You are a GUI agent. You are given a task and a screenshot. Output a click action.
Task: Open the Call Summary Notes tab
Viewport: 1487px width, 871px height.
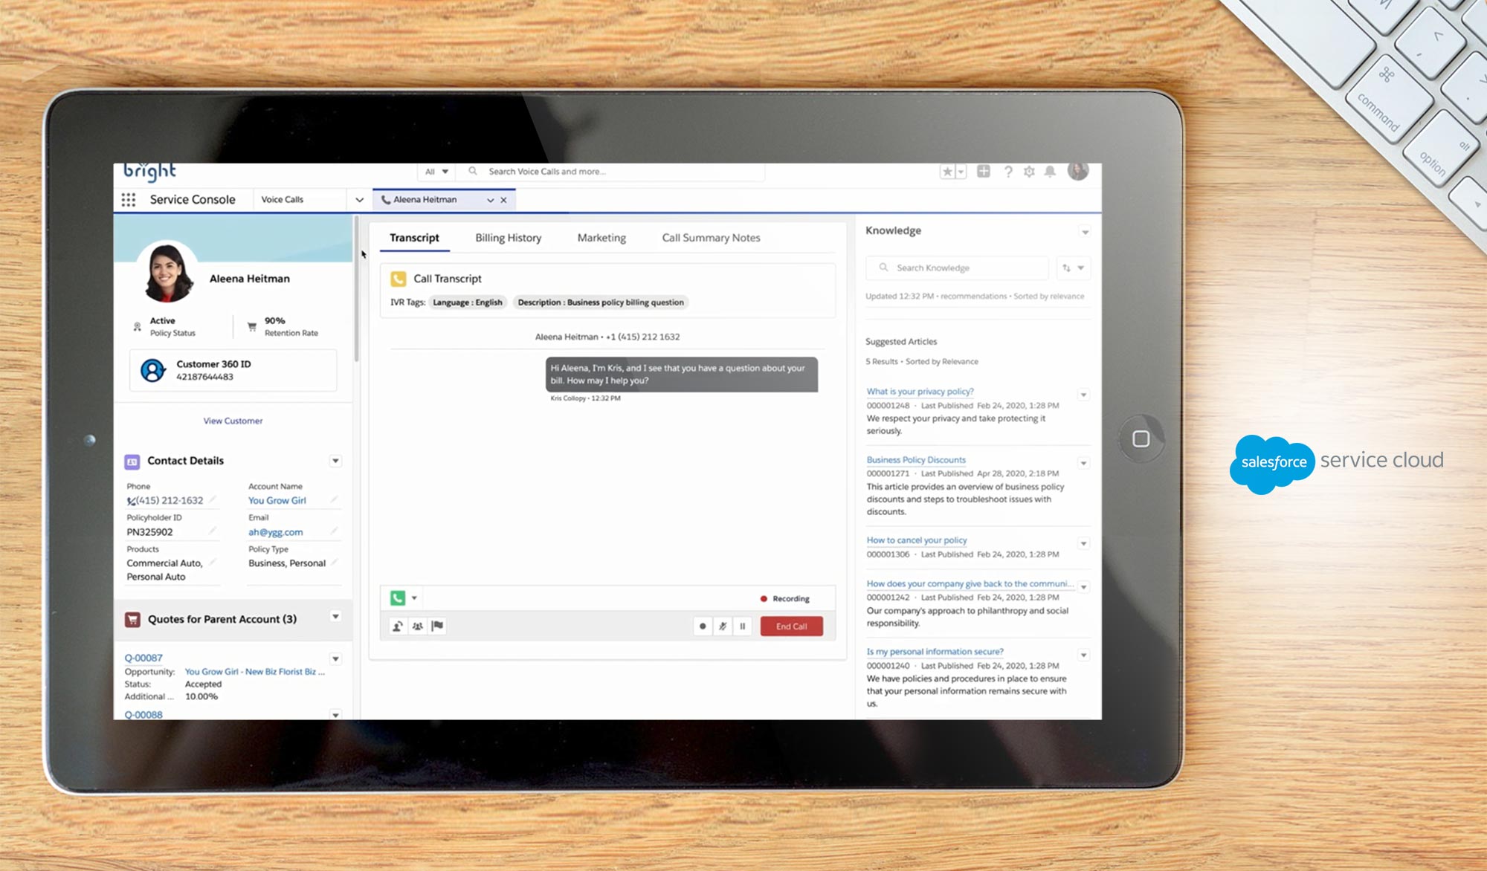[x=711, y=238]
